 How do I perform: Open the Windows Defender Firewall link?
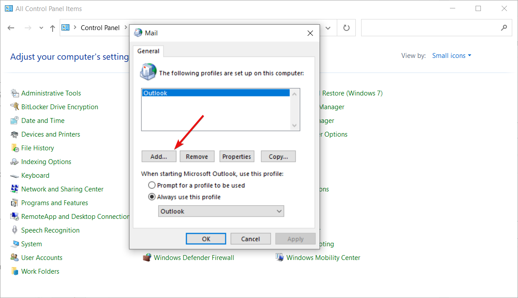click(194, 257)
